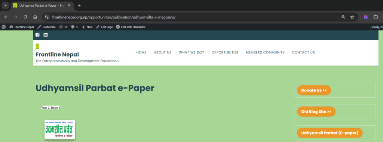Click the Frontline Nepal site title
The image size is (383, 142).
(57, 55)
